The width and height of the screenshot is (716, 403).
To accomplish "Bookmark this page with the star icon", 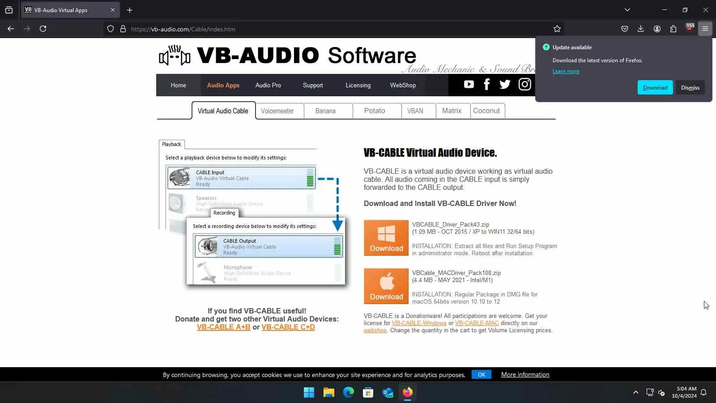I will click(557, 29).
